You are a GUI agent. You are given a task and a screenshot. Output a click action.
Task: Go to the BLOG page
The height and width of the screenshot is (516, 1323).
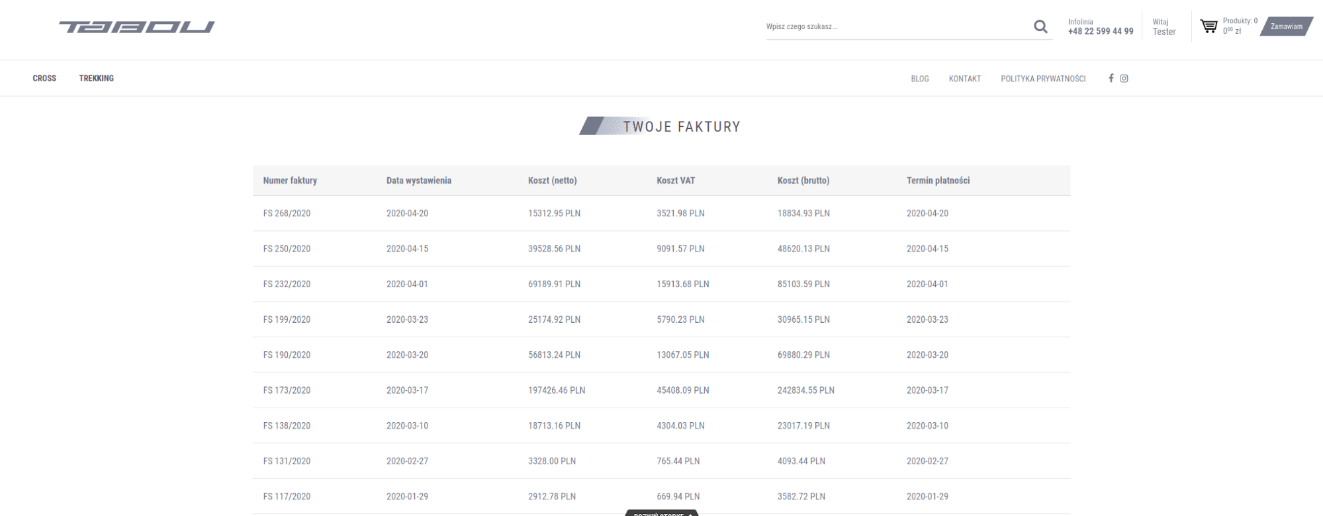[x=919, y=79]
